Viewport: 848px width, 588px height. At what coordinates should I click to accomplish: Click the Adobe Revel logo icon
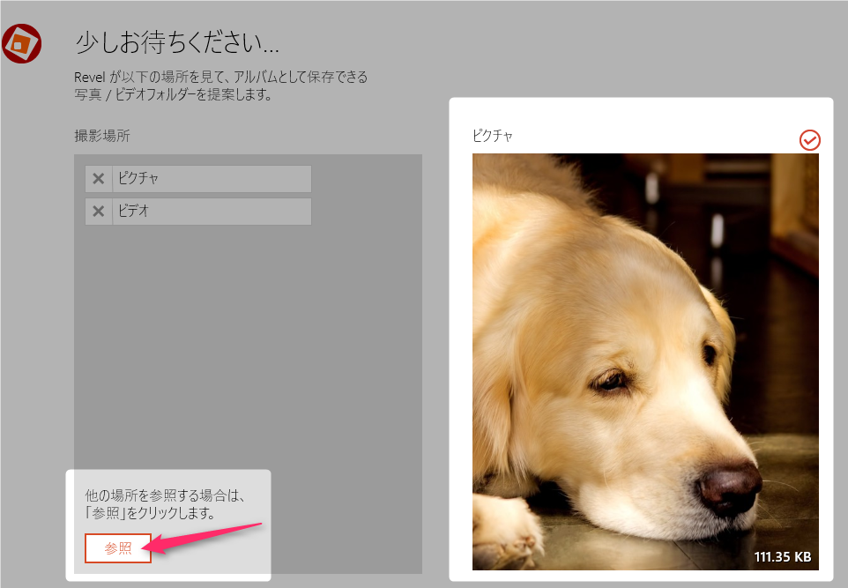22,44
